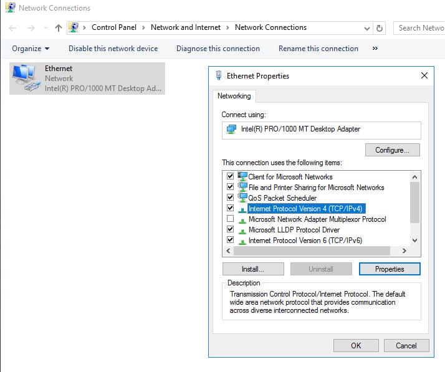Select the Networking tab
This screenshot has height=372, width=445.
[x=234, y=96]
